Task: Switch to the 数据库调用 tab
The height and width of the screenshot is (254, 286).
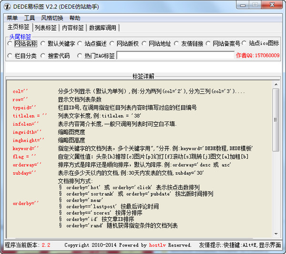Action: [x=102, y=28]
